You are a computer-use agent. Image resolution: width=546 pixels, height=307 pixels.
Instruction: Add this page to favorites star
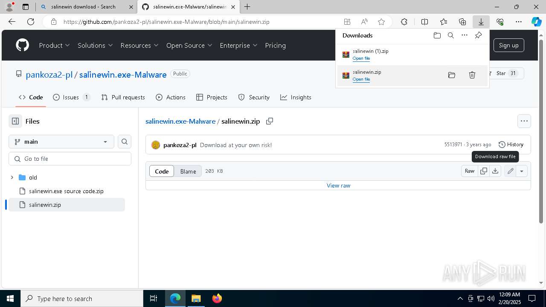tap(381, 22)
